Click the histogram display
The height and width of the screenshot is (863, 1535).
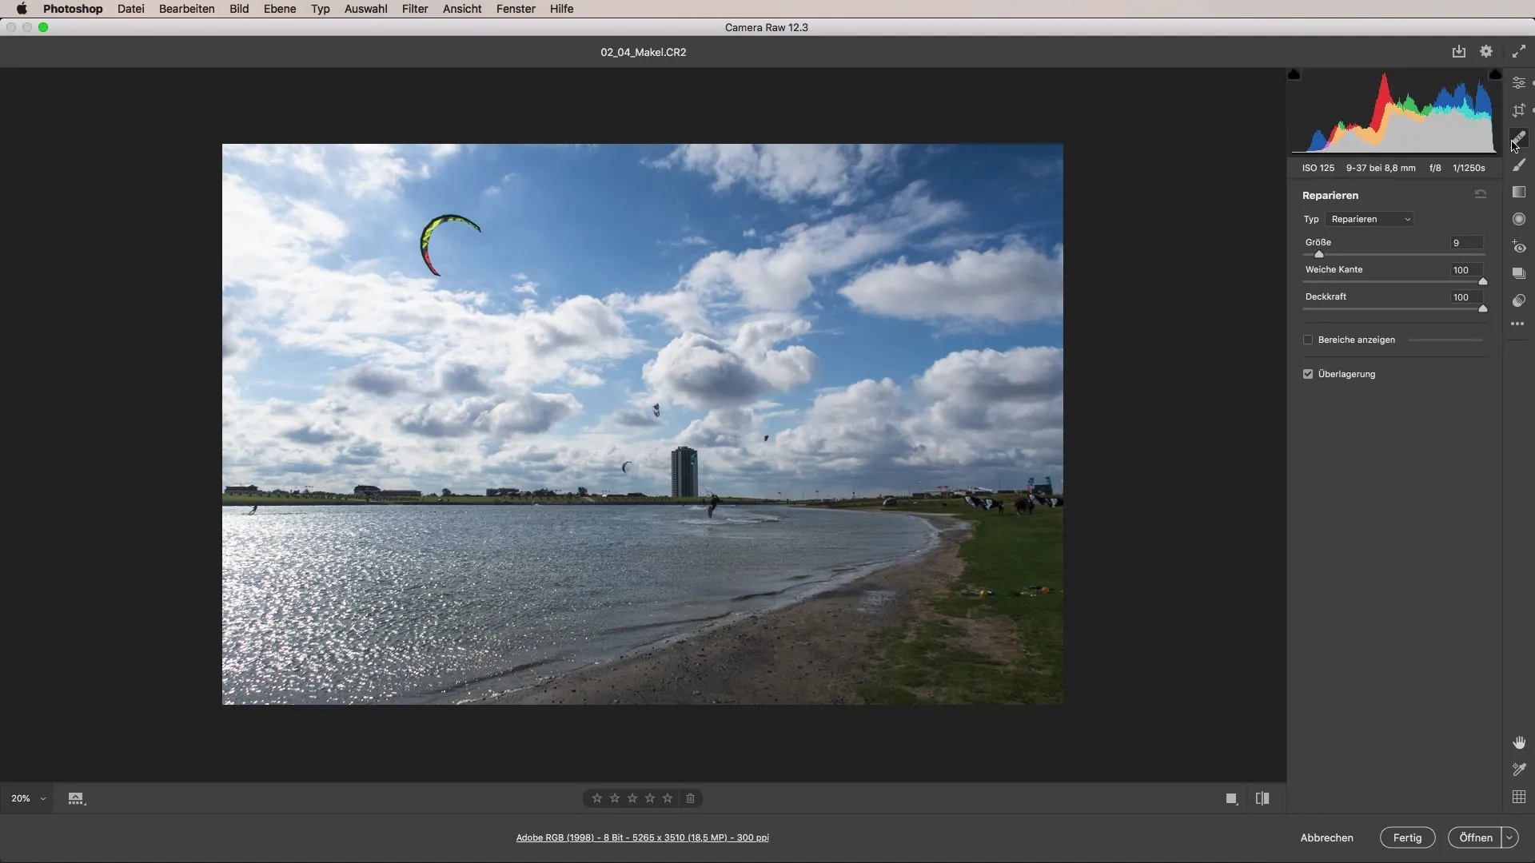[1394, 112]
